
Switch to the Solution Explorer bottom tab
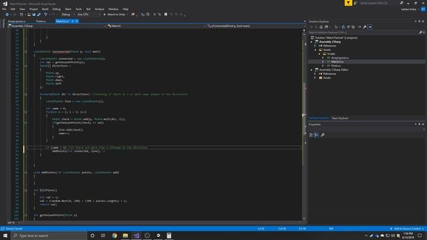coord(319,119)
